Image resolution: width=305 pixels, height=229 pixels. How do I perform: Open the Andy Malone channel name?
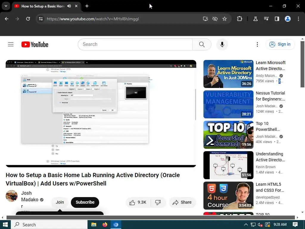pos(267,76)
